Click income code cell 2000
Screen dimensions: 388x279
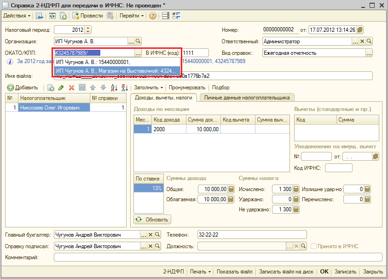169,129
